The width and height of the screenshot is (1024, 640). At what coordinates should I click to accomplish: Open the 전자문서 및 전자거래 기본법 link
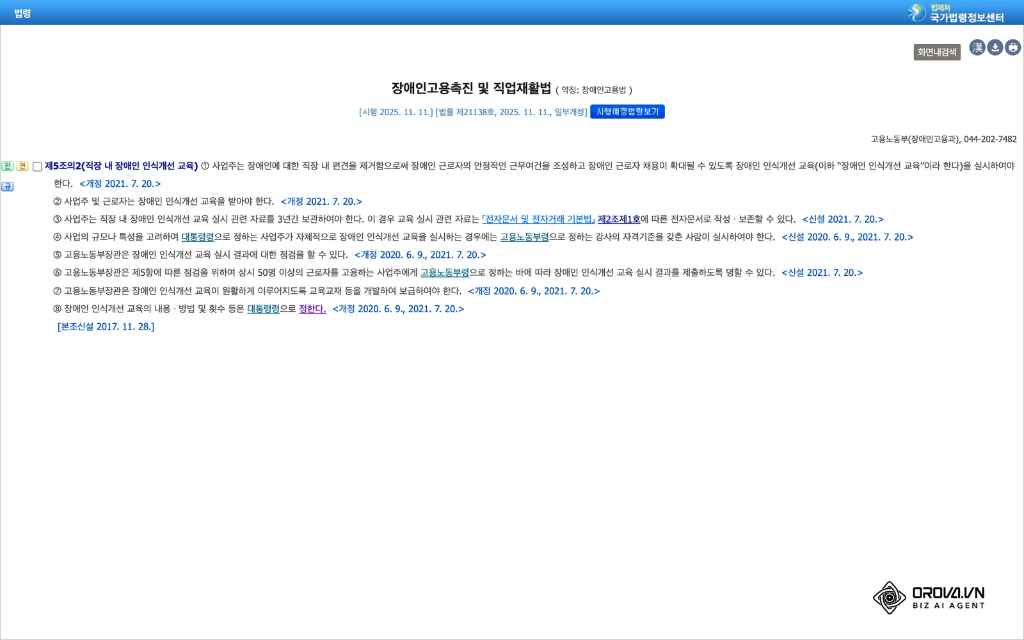[x=538, y=220]
